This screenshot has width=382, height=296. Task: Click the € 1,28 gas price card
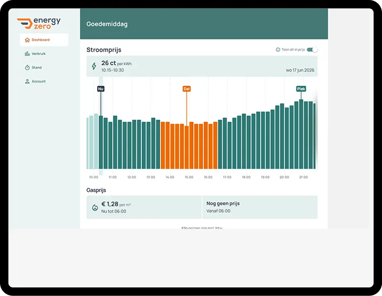click(144, 207)
